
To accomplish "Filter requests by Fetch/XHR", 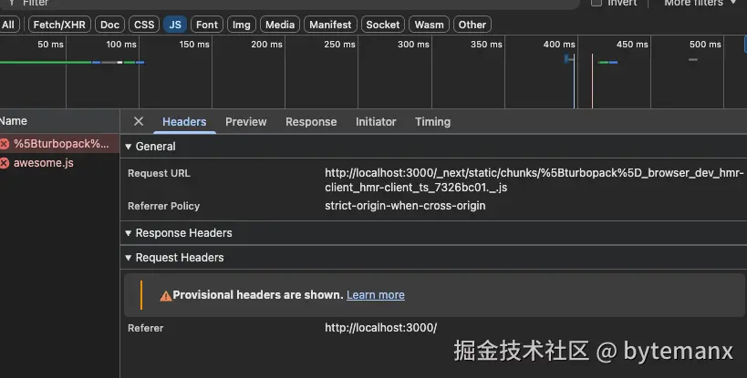I will [59, 25].
